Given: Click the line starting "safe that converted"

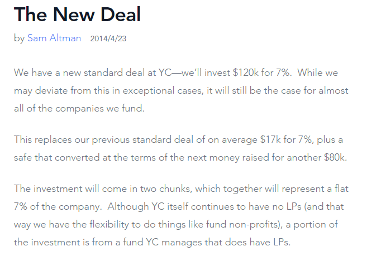Looking at the screenshot, I should pyautogui.click(x=180, y=157).
